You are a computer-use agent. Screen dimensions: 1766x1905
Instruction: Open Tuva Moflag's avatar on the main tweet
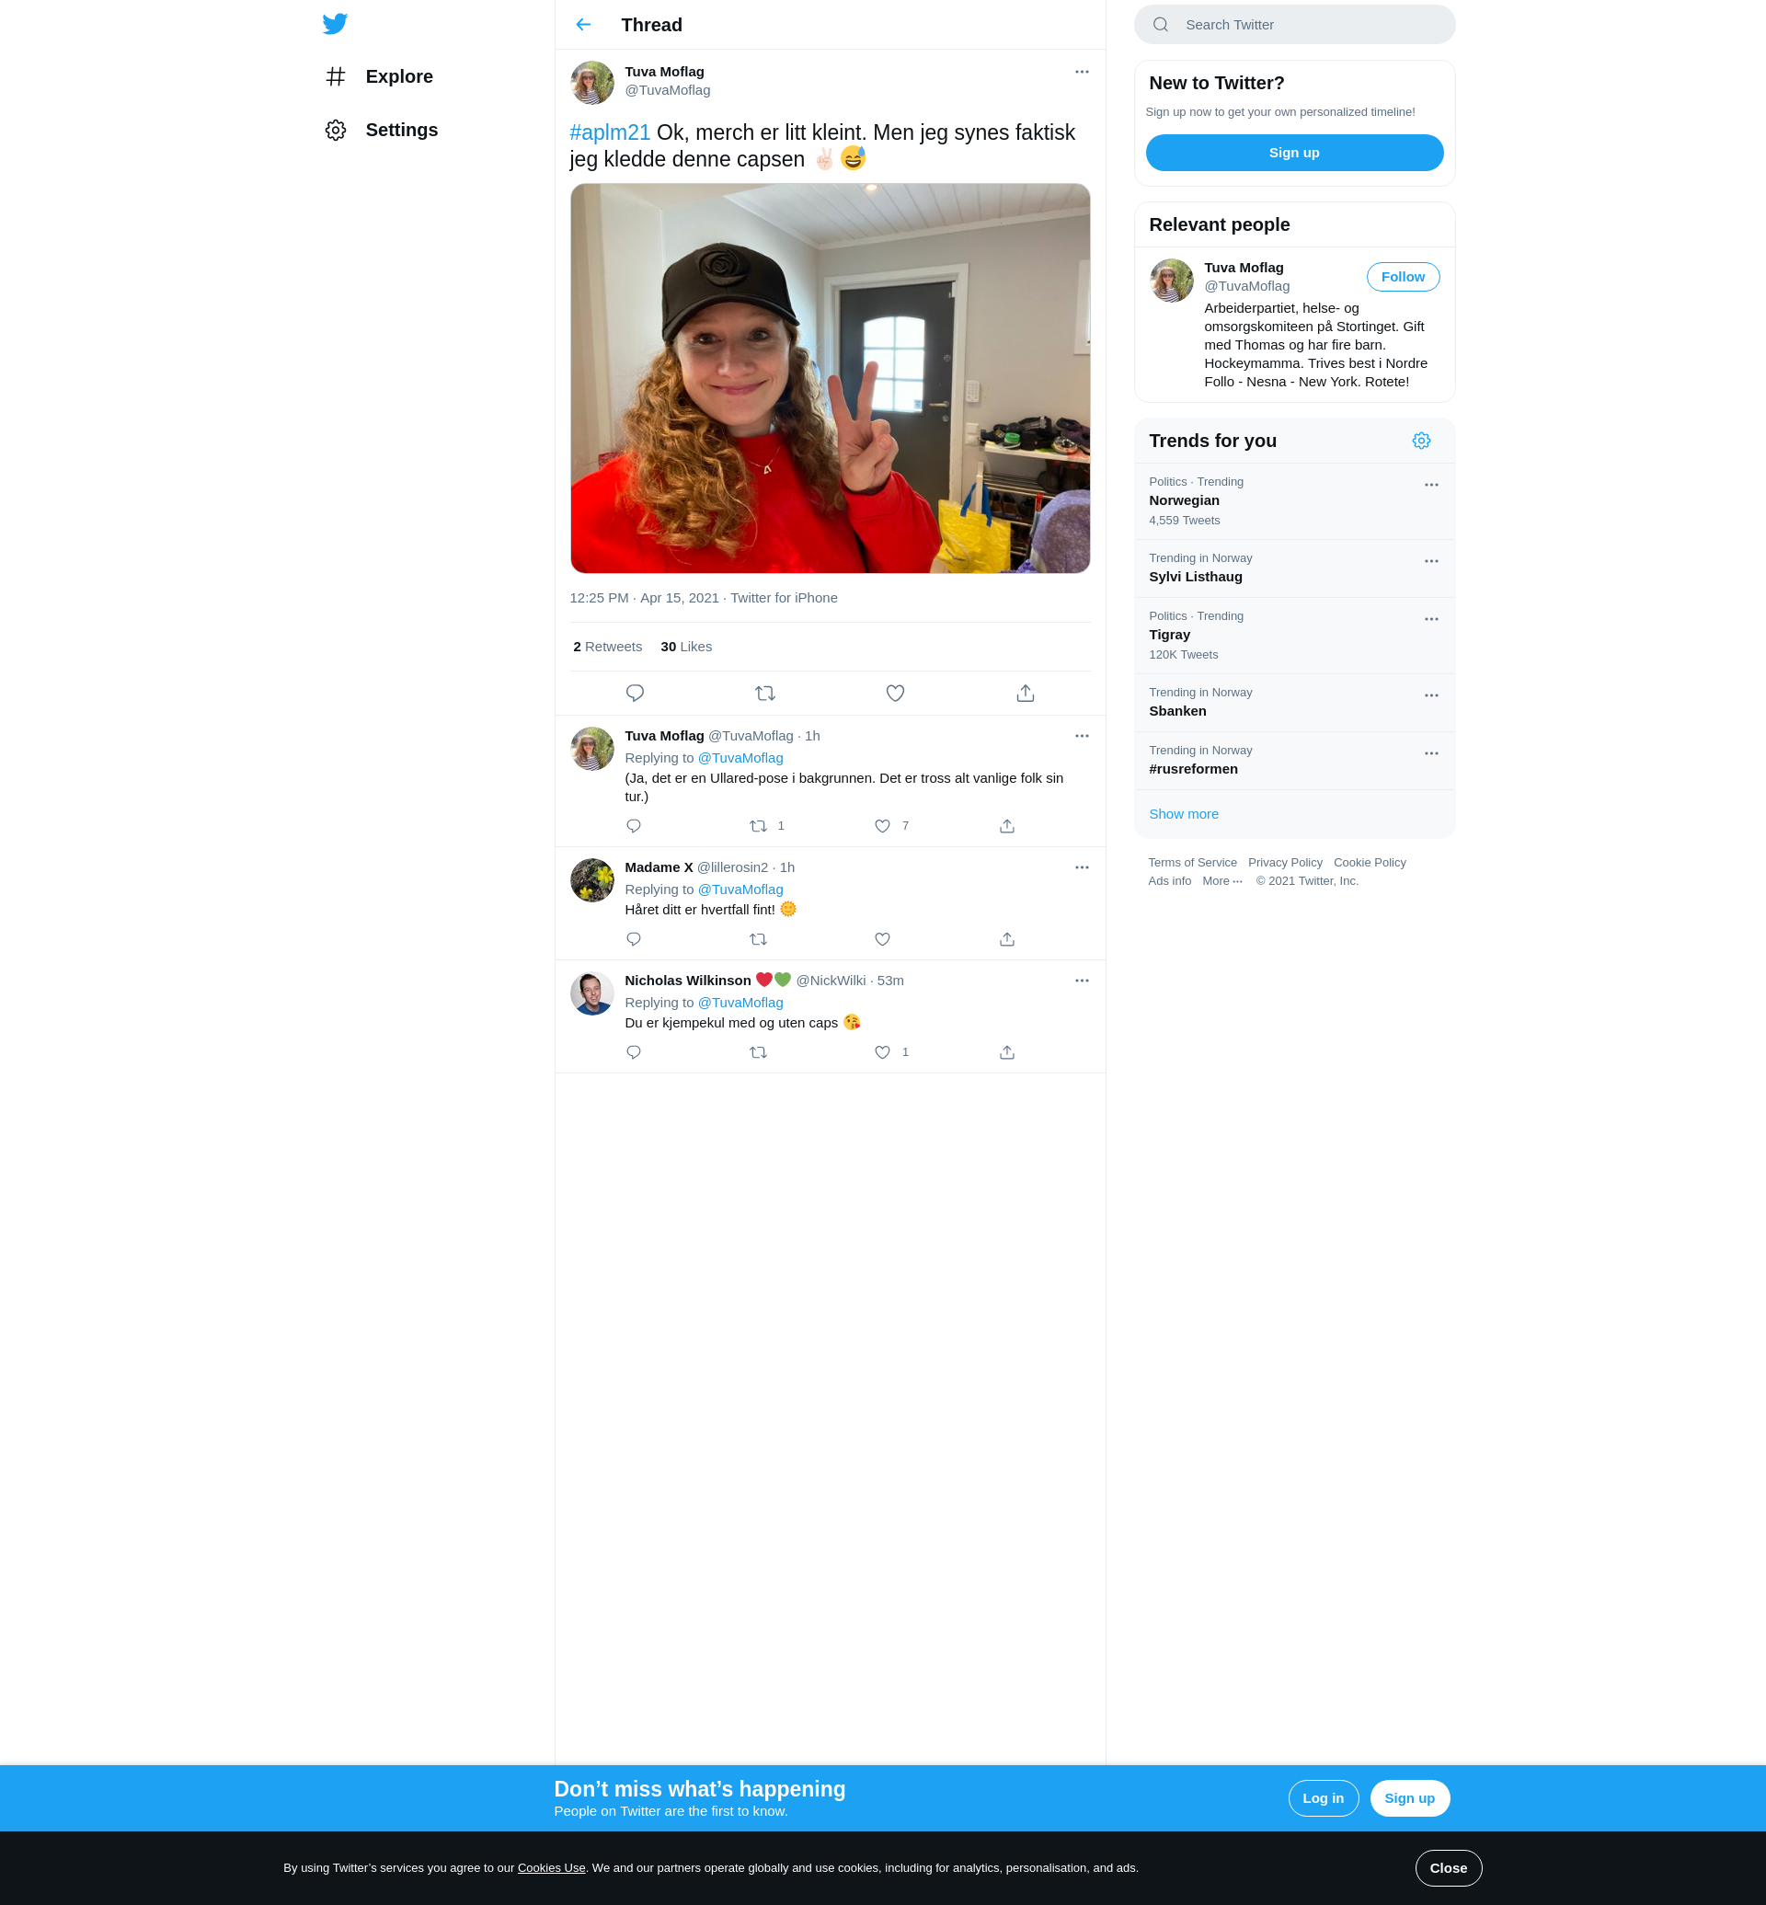(x=591, y=82)
